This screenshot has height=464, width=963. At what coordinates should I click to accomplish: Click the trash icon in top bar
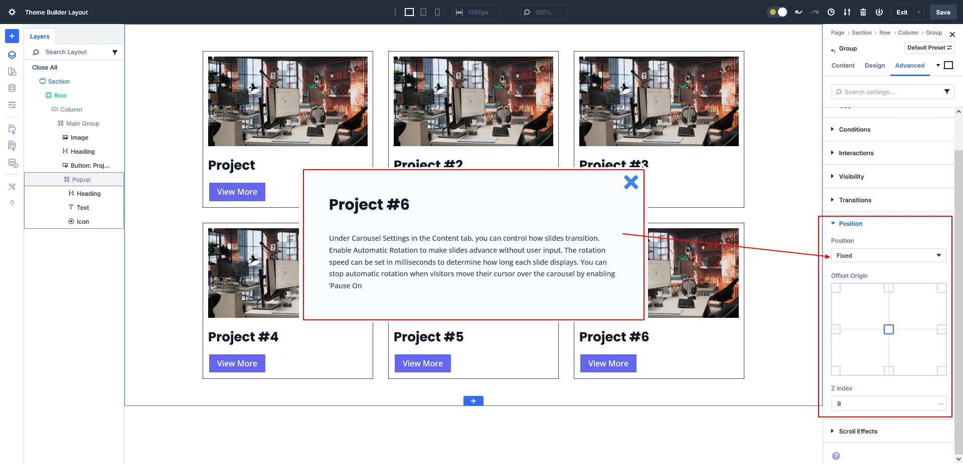point(863,12)
